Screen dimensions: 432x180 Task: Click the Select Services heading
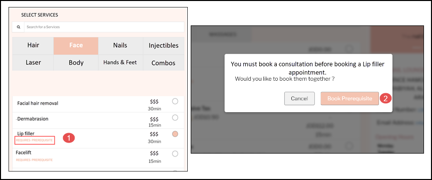[x=40, y=15]
